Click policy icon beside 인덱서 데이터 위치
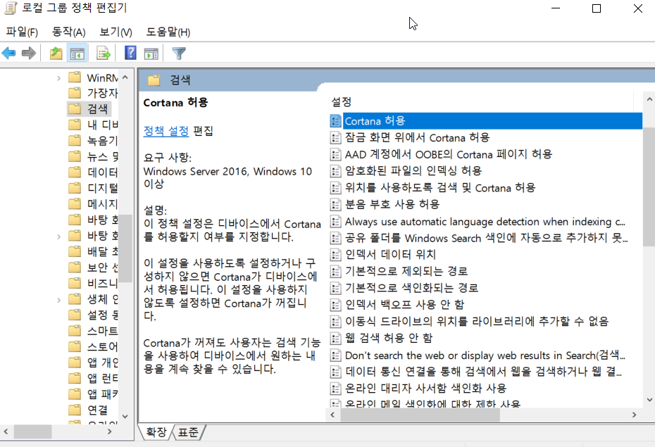 point(335,254)
